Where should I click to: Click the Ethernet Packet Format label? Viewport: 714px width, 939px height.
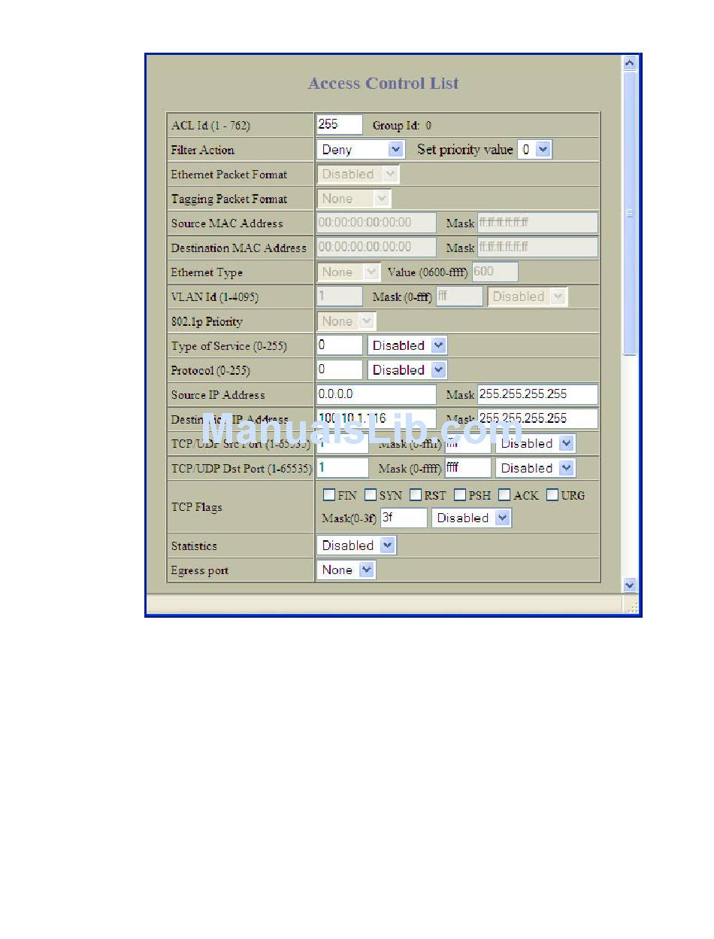tap(229, 175)
